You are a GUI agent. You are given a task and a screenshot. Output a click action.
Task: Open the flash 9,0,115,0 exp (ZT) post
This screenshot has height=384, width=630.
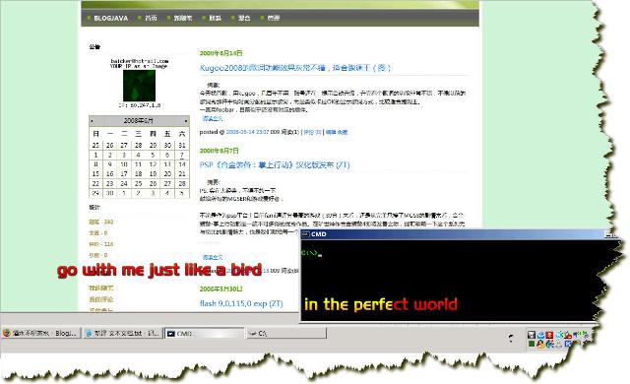click(241, 303)
